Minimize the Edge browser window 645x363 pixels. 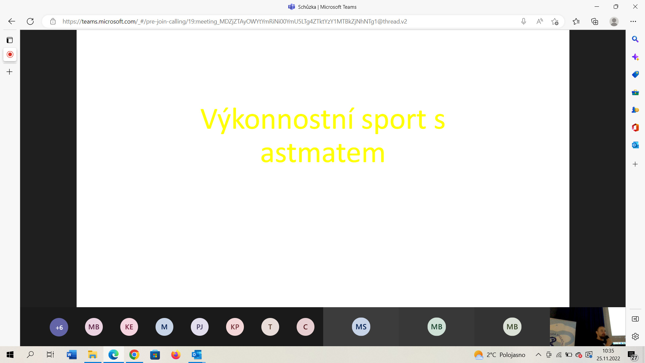(597, 7)
